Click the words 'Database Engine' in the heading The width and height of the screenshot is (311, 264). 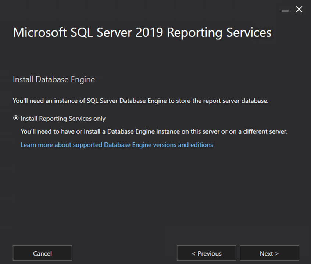tap(65, 79)
